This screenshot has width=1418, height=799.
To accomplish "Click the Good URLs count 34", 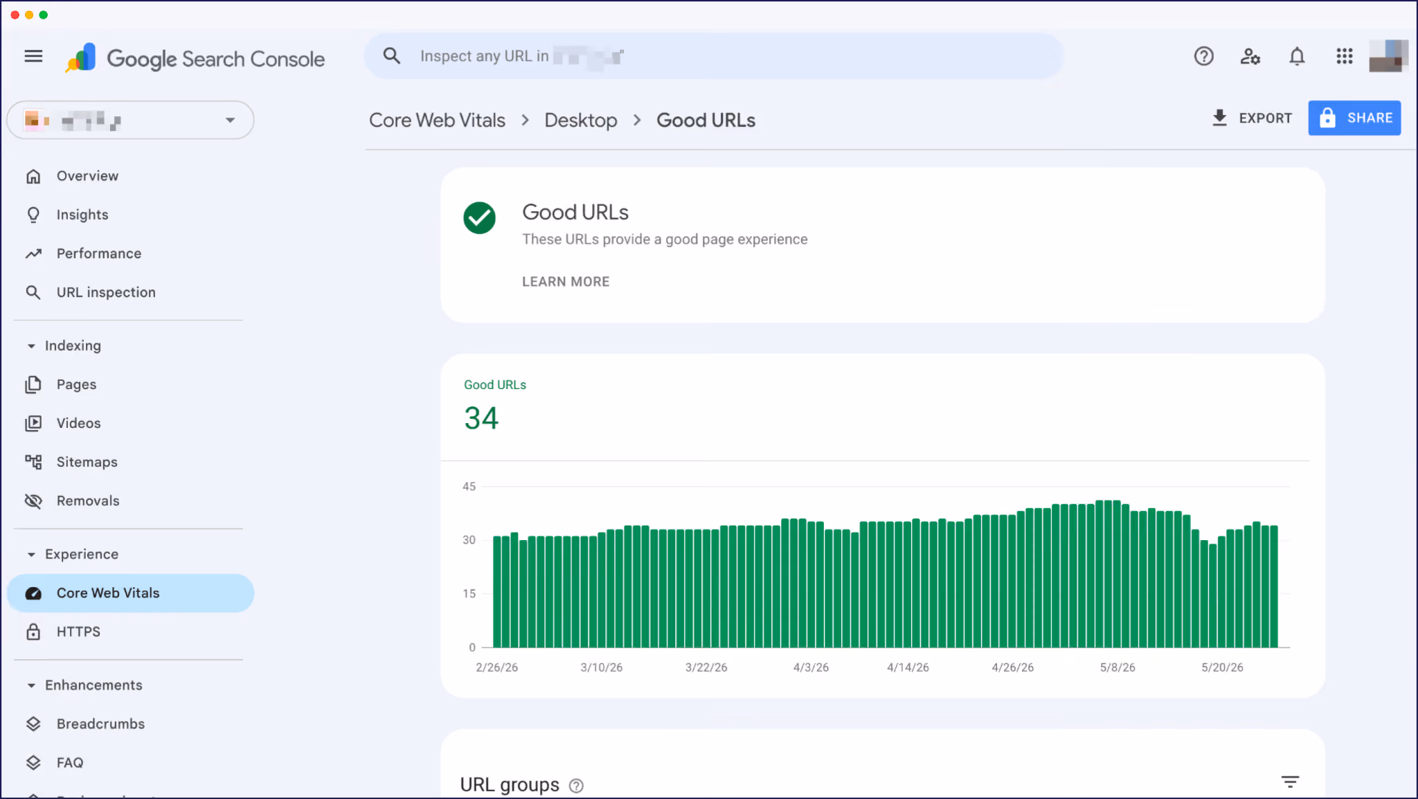I will (x=481, y=418).
